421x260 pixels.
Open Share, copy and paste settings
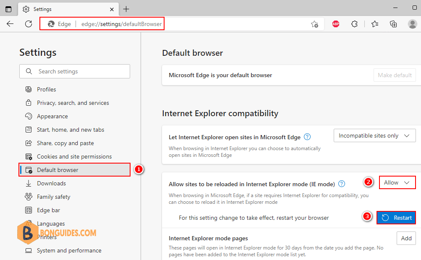point(75,143)
